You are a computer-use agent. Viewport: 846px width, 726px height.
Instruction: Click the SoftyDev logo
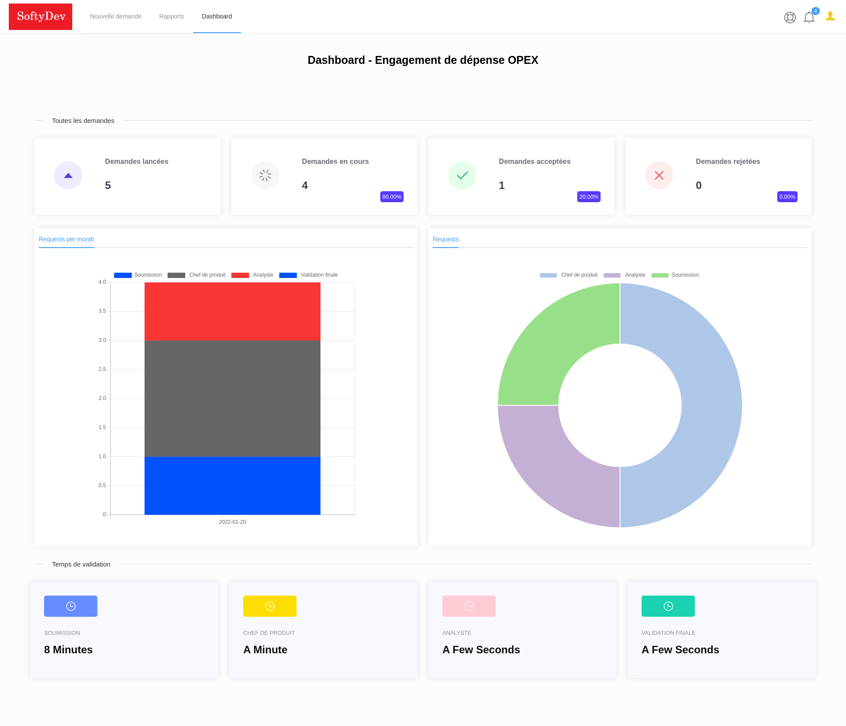tap(41, 16)
